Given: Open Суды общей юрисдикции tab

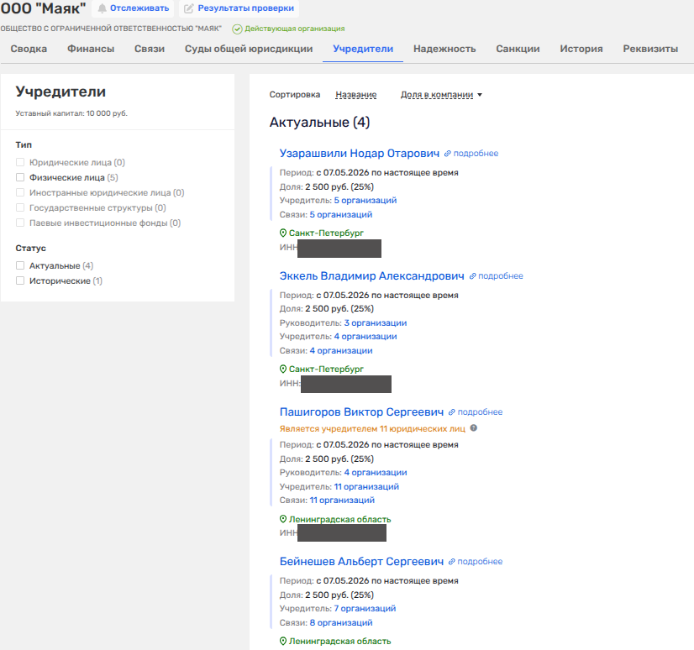Looking at the screenshot, I should click(249, 49).
